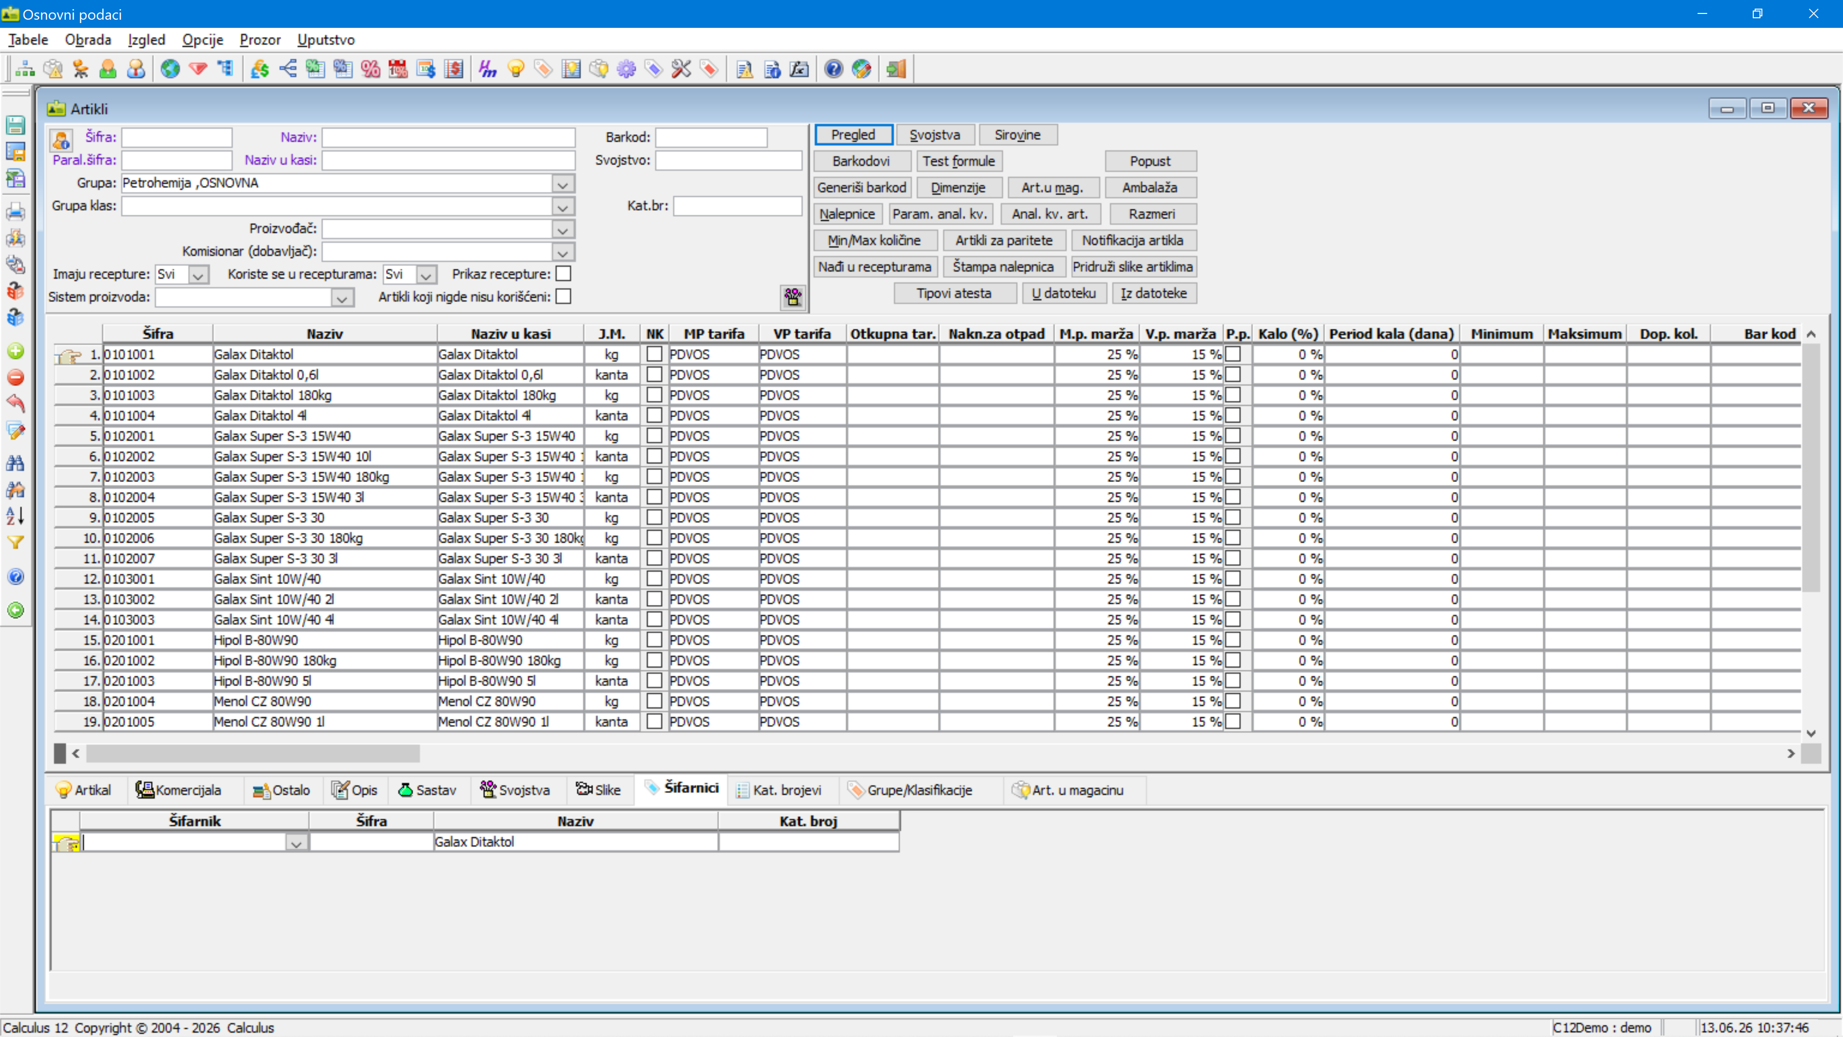Click the printer icon in left sidebar

coord(16,212)
